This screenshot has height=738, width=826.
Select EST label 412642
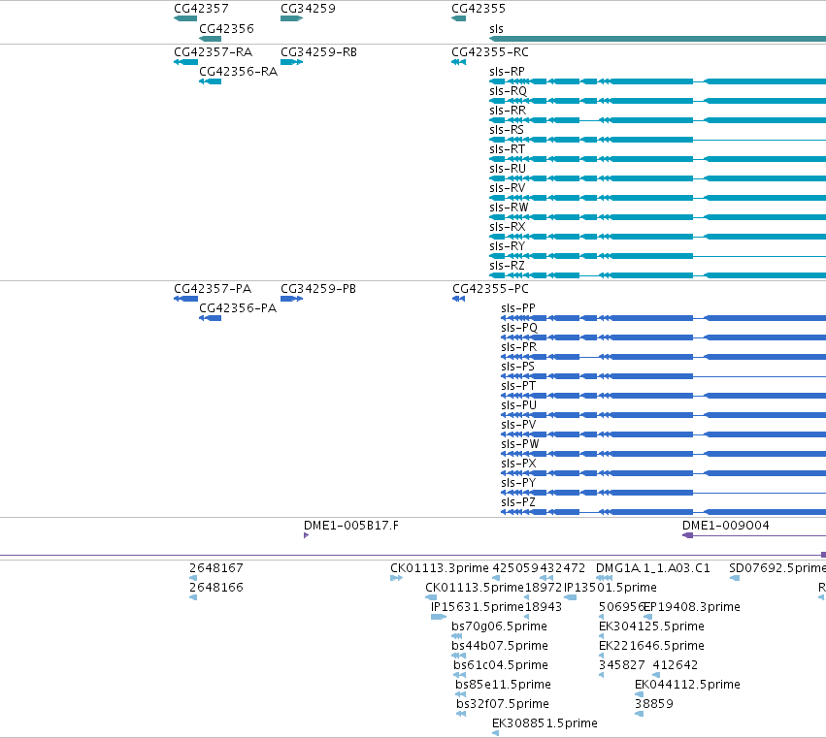point(675,665)
